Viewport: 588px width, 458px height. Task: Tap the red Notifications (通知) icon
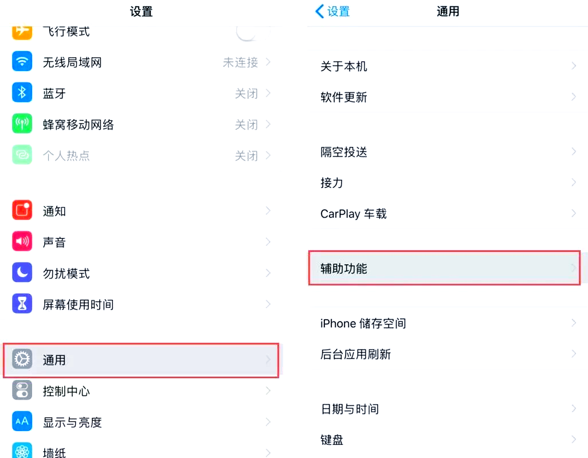pyautogui.click(x=22, y=211)
